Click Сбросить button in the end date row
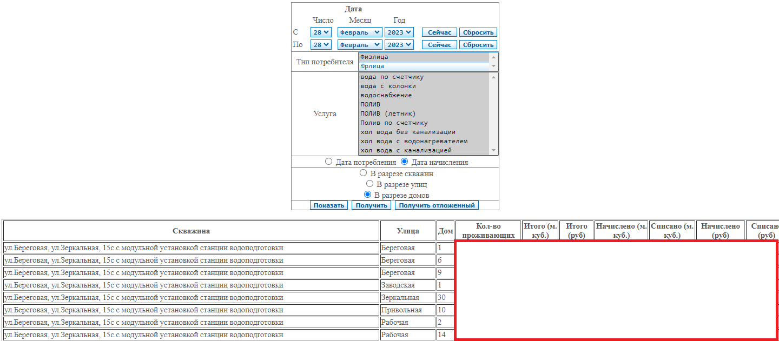The height and width of the screenshot is (341, 779). pos(478,45)
